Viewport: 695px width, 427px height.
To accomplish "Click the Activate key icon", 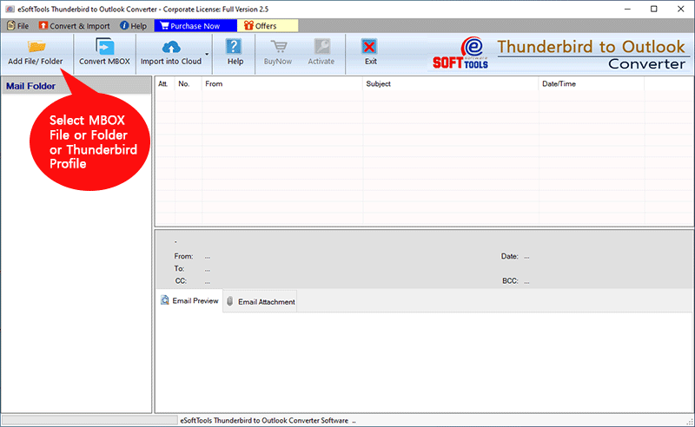I will pos(321,47).
